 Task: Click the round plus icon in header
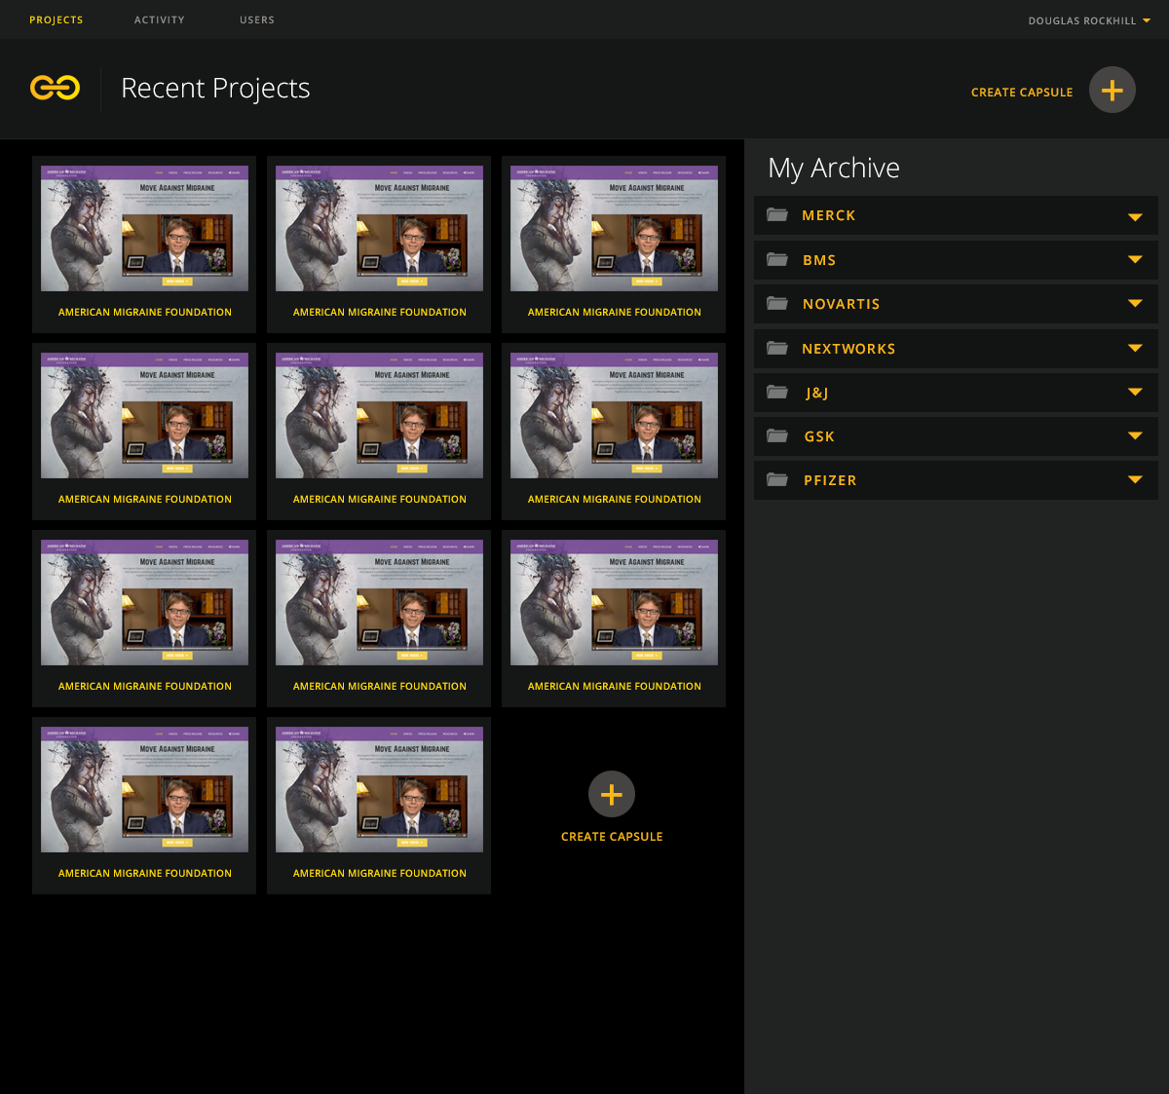(x=1112, y=91)
